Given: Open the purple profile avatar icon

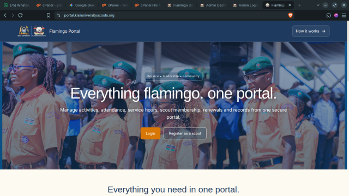Looking at the screenshot, I should point(336,15).
